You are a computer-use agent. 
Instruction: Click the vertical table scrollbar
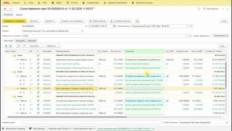coord(226,75)
